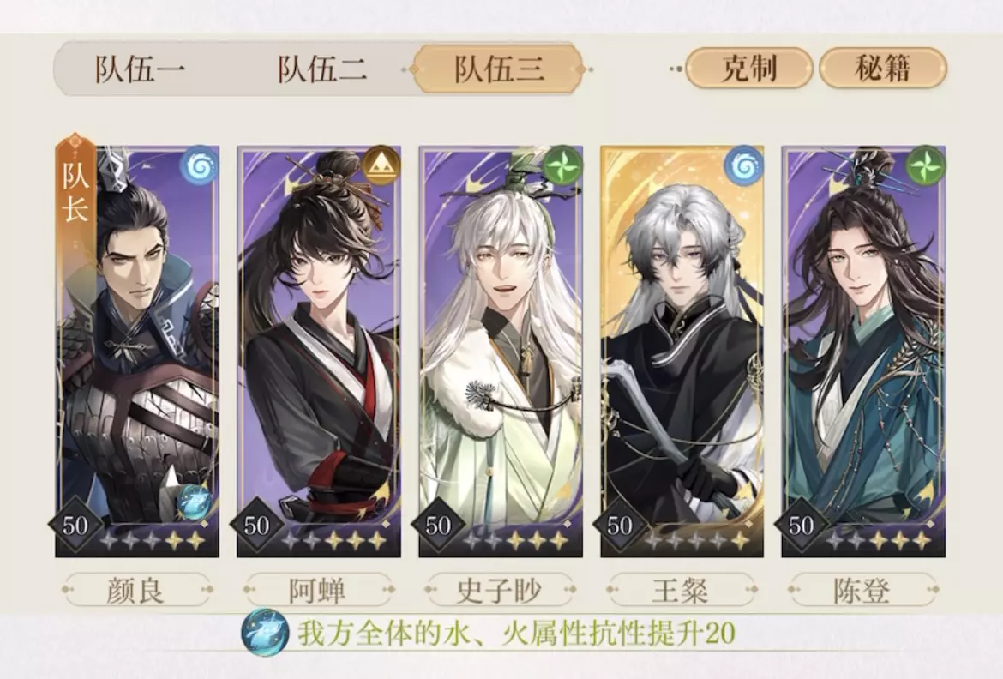Select the active 队伍三 tab
Viewport: 1003px width, 679px height.
499,69
